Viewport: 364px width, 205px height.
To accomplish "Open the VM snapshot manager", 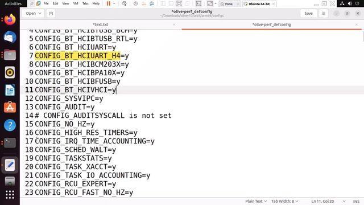I will pos(152,3).
